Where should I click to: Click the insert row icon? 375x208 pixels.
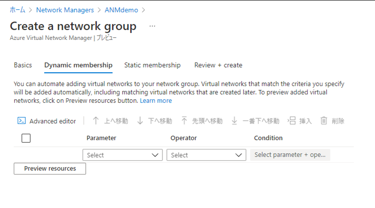tap(292, 121)
